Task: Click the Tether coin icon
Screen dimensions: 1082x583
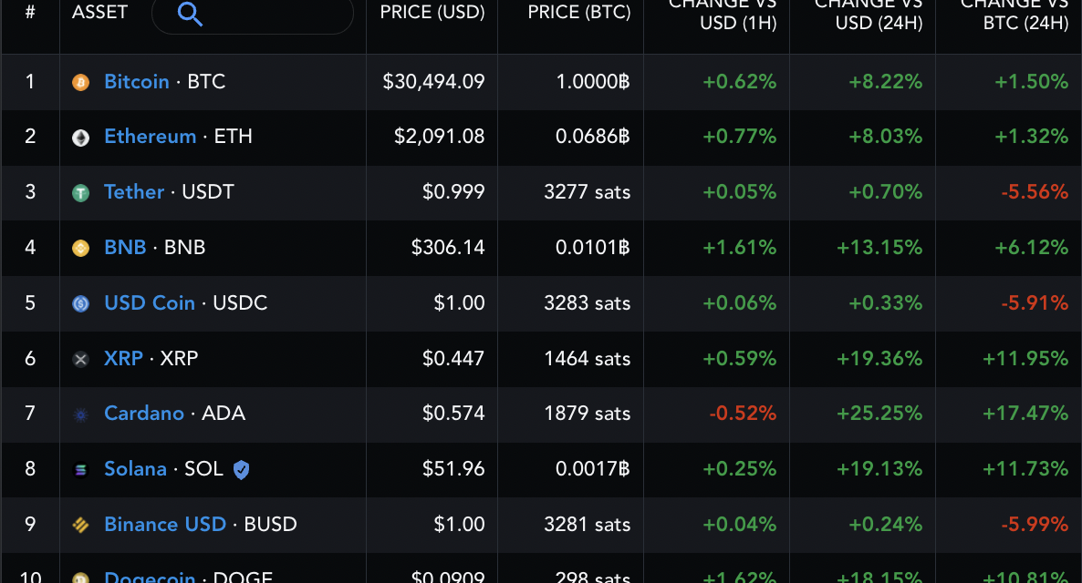Action: (x=80, y=192)
